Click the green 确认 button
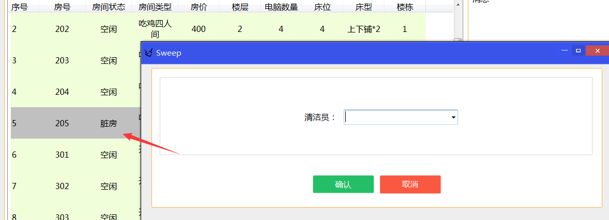The height and width of the screenshot is (220, 609). (343, 184)
